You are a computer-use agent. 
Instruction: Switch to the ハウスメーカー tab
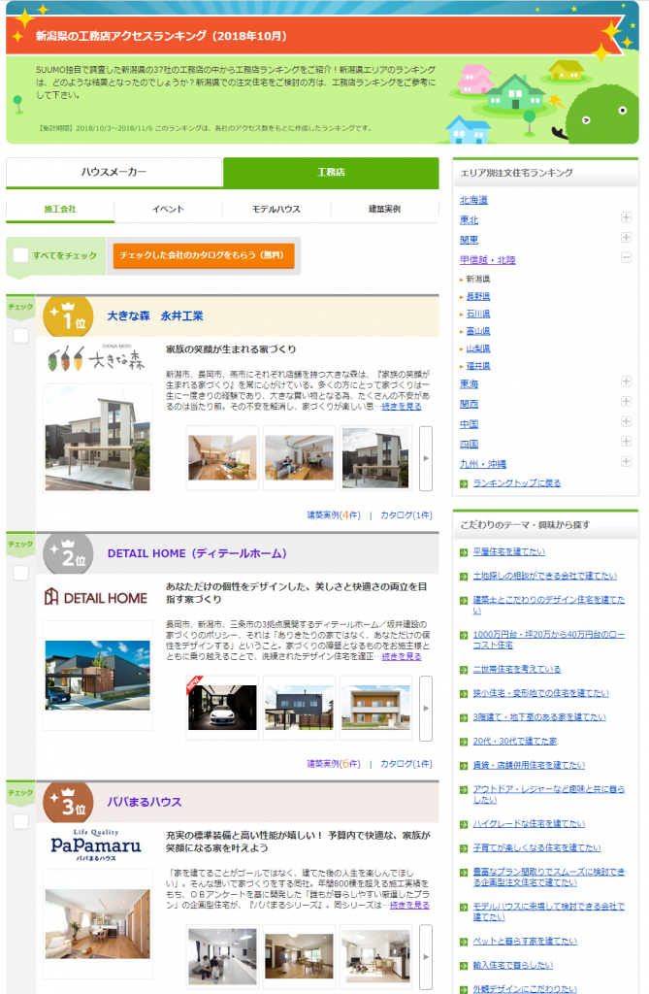tap(114, 172)
